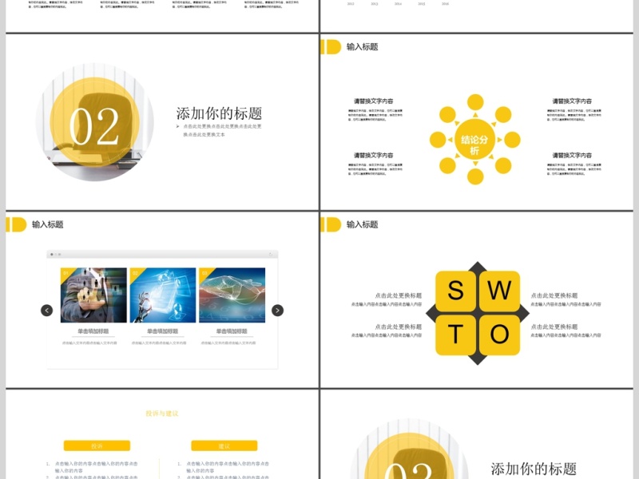The width and height of the screenshot is (639, 479).
Task: Select the yellow W tile in SWOT
Action: [x=499, y=291]
